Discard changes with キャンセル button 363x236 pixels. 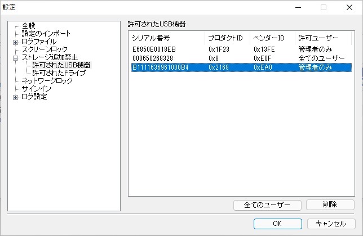331,224
